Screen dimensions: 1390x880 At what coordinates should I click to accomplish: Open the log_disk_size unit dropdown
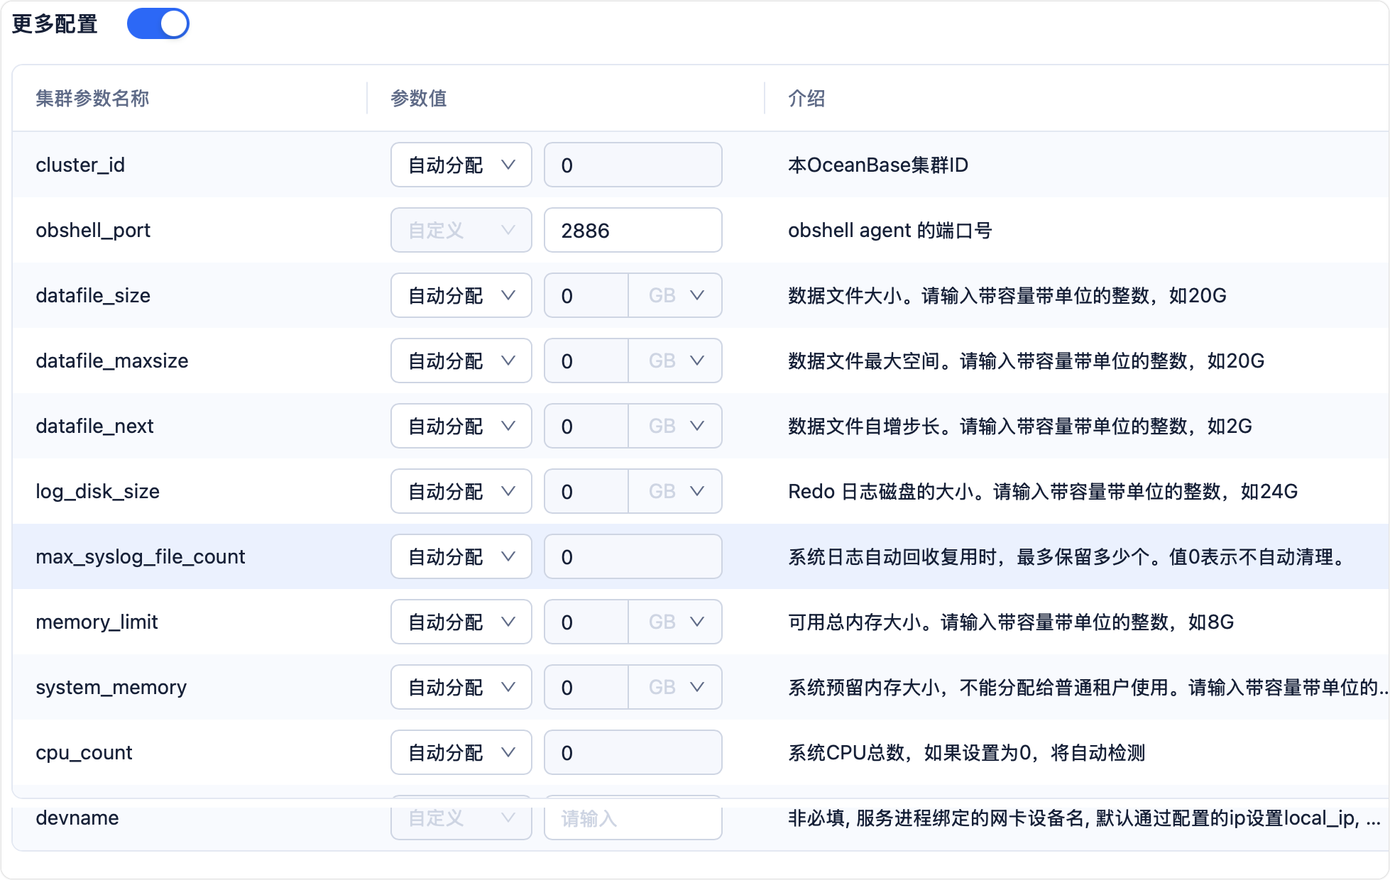click(x=674, y=491)
